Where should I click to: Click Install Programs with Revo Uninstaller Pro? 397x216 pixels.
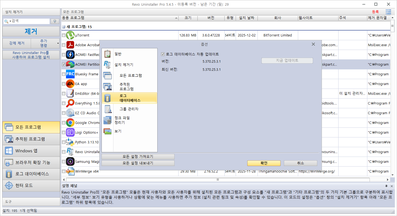[31, 55]
